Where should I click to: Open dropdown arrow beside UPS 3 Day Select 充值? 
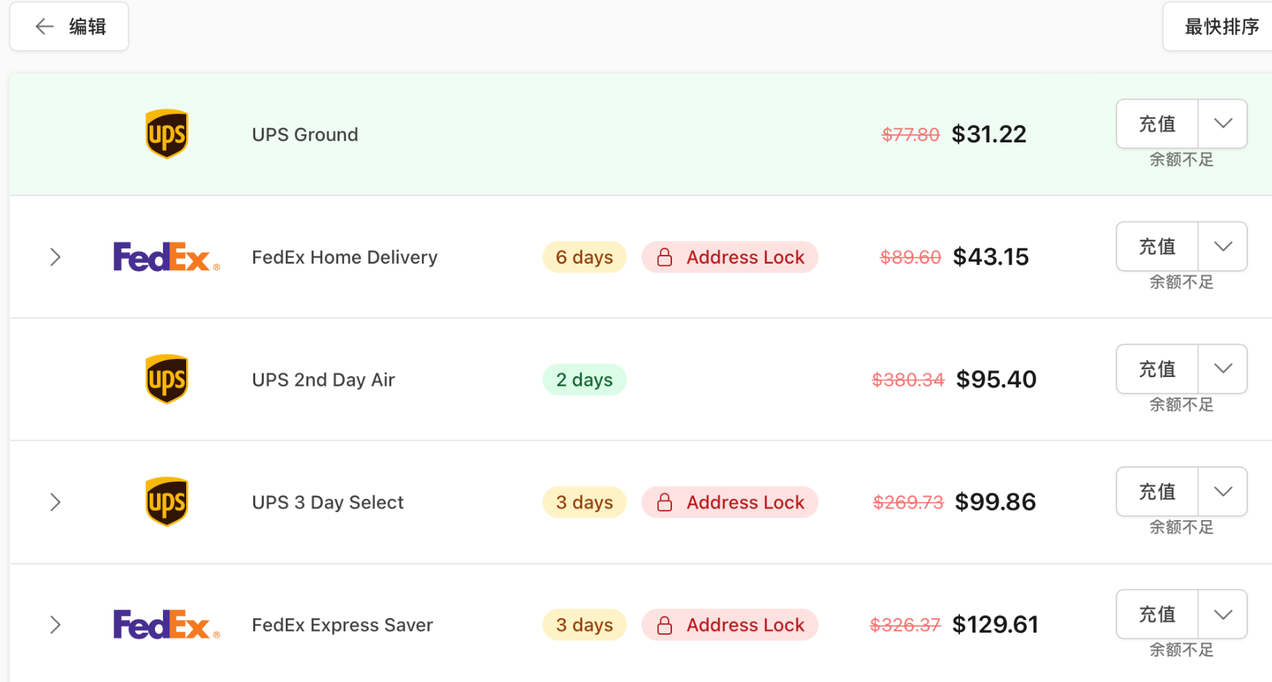pos(1223,492)
